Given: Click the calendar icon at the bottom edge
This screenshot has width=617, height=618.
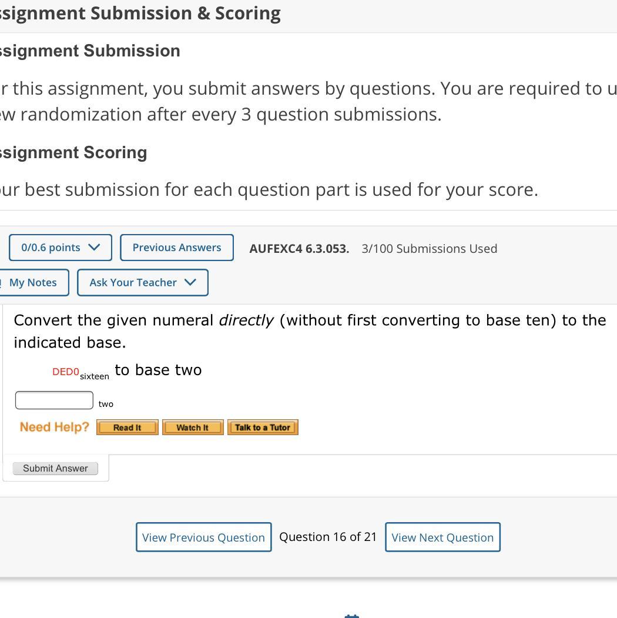Looking at the screenshot, I should pos(351,616).
